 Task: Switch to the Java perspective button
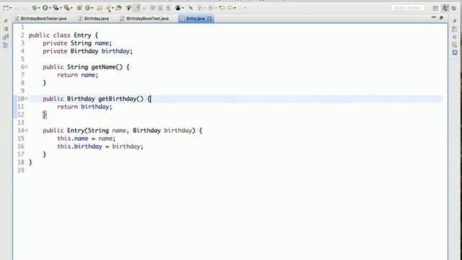coord(445,8)
